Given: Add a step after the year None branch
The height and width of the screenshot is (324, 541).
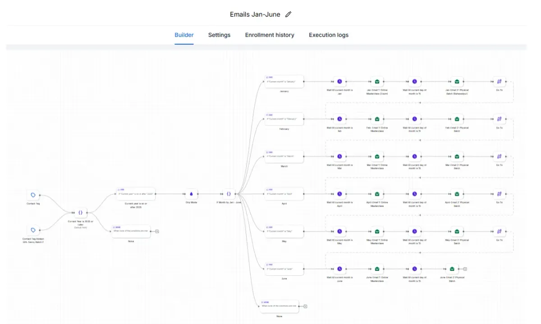Looking at the screenshot, I should [156, 231].
